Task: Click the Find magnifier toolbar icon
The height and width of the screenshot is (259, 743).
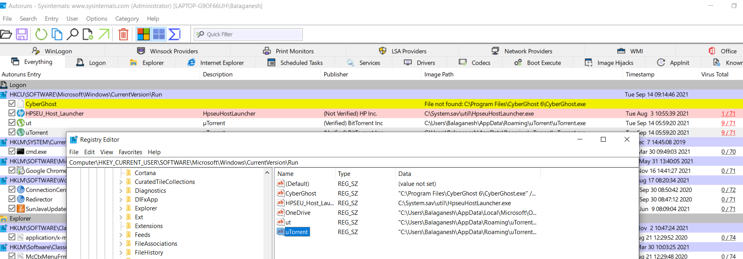Action: [x=72, y=35]
